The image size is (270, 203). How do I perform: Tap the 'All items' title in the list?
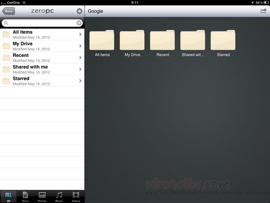(x=23, y=32)
